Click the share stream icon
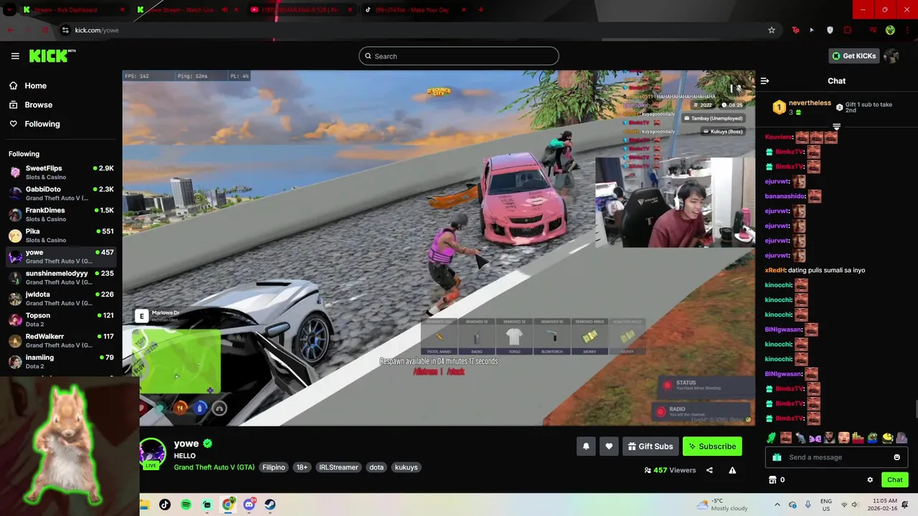 (709, 470)
